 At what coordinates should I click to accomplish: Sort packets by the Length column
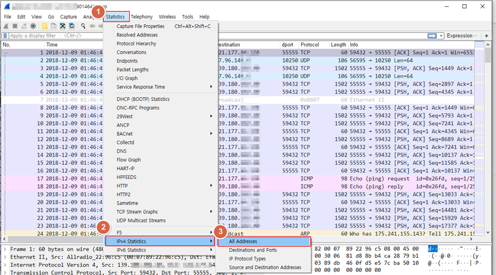(x=338, y=45)
